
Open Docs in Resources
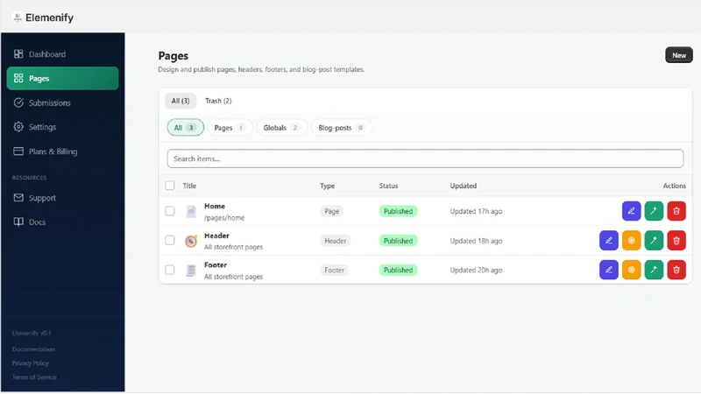(62, 222)
